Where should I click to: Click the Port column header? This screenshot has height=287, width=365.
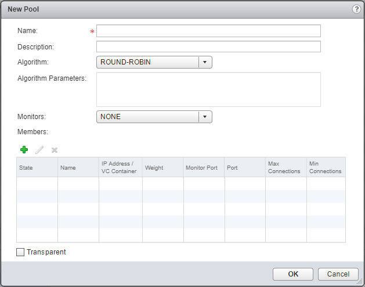pyautogui.click(x=245, y=167)
